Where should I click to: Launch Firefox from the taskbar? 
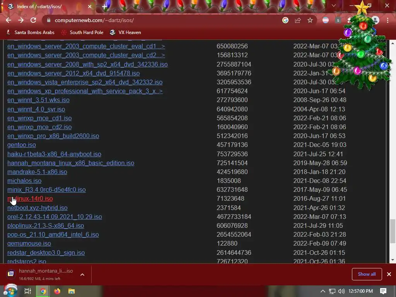(x=57, y=291)
